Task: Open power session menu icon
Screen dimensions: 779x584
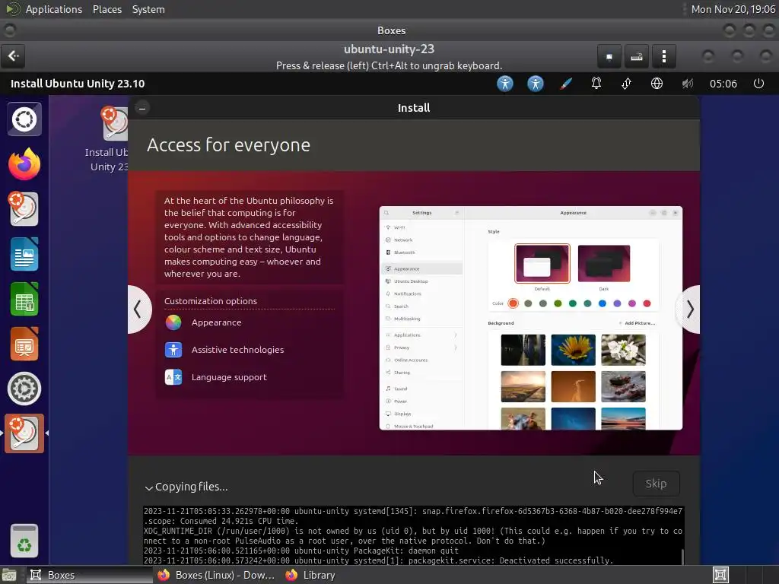Action: [758, 84]
